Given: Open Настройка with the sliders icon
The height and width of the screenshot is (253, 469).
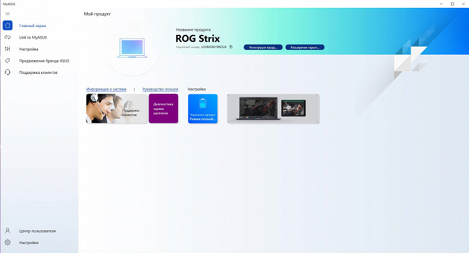Looking at the screenshot, I should point(7,49).
